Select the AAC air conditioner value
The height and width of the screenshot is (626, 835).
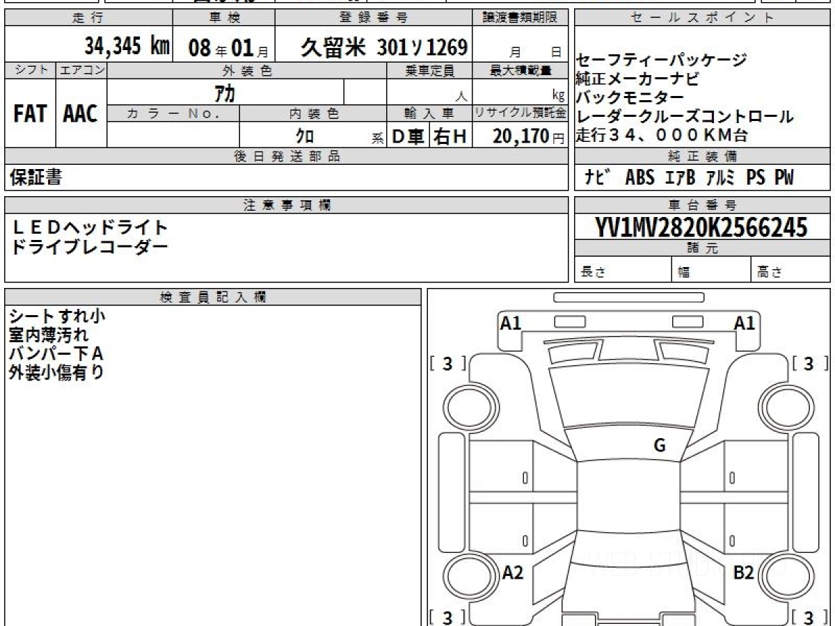pyautogui.click(x=81, y=115)
